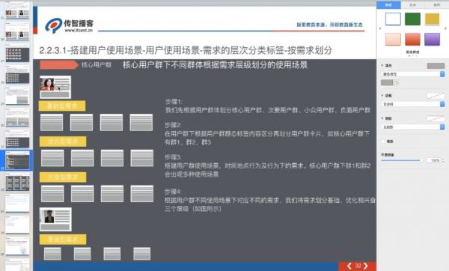The width and height of the screenshot is (449, 271).
Task: Apply the white shape style swatch
Action: (x=393, y=19)
